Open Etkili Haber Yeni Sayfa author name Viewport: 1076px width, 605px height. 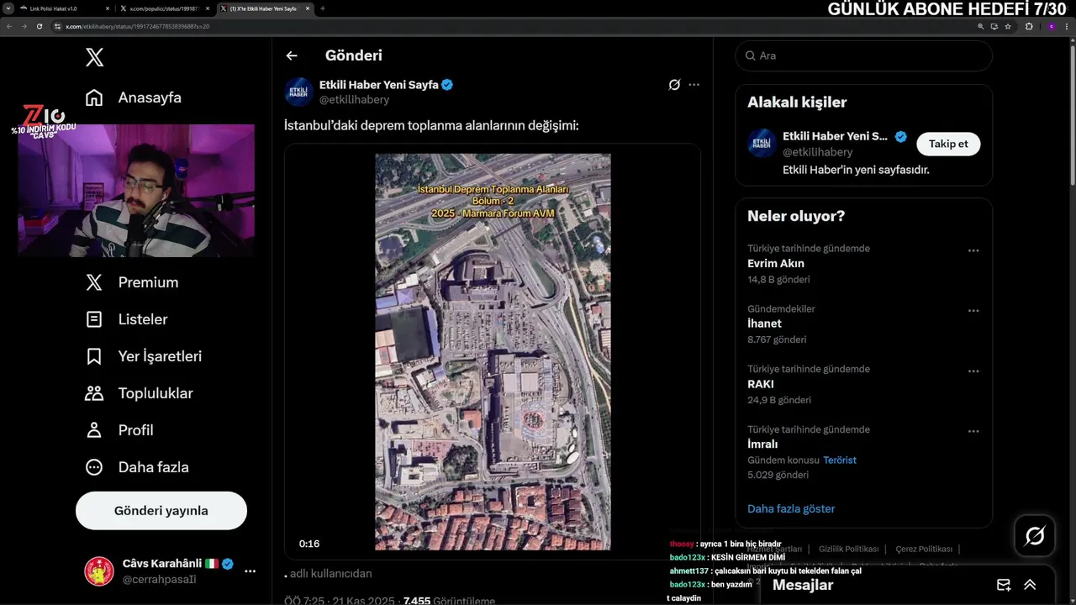click(379, 85)
